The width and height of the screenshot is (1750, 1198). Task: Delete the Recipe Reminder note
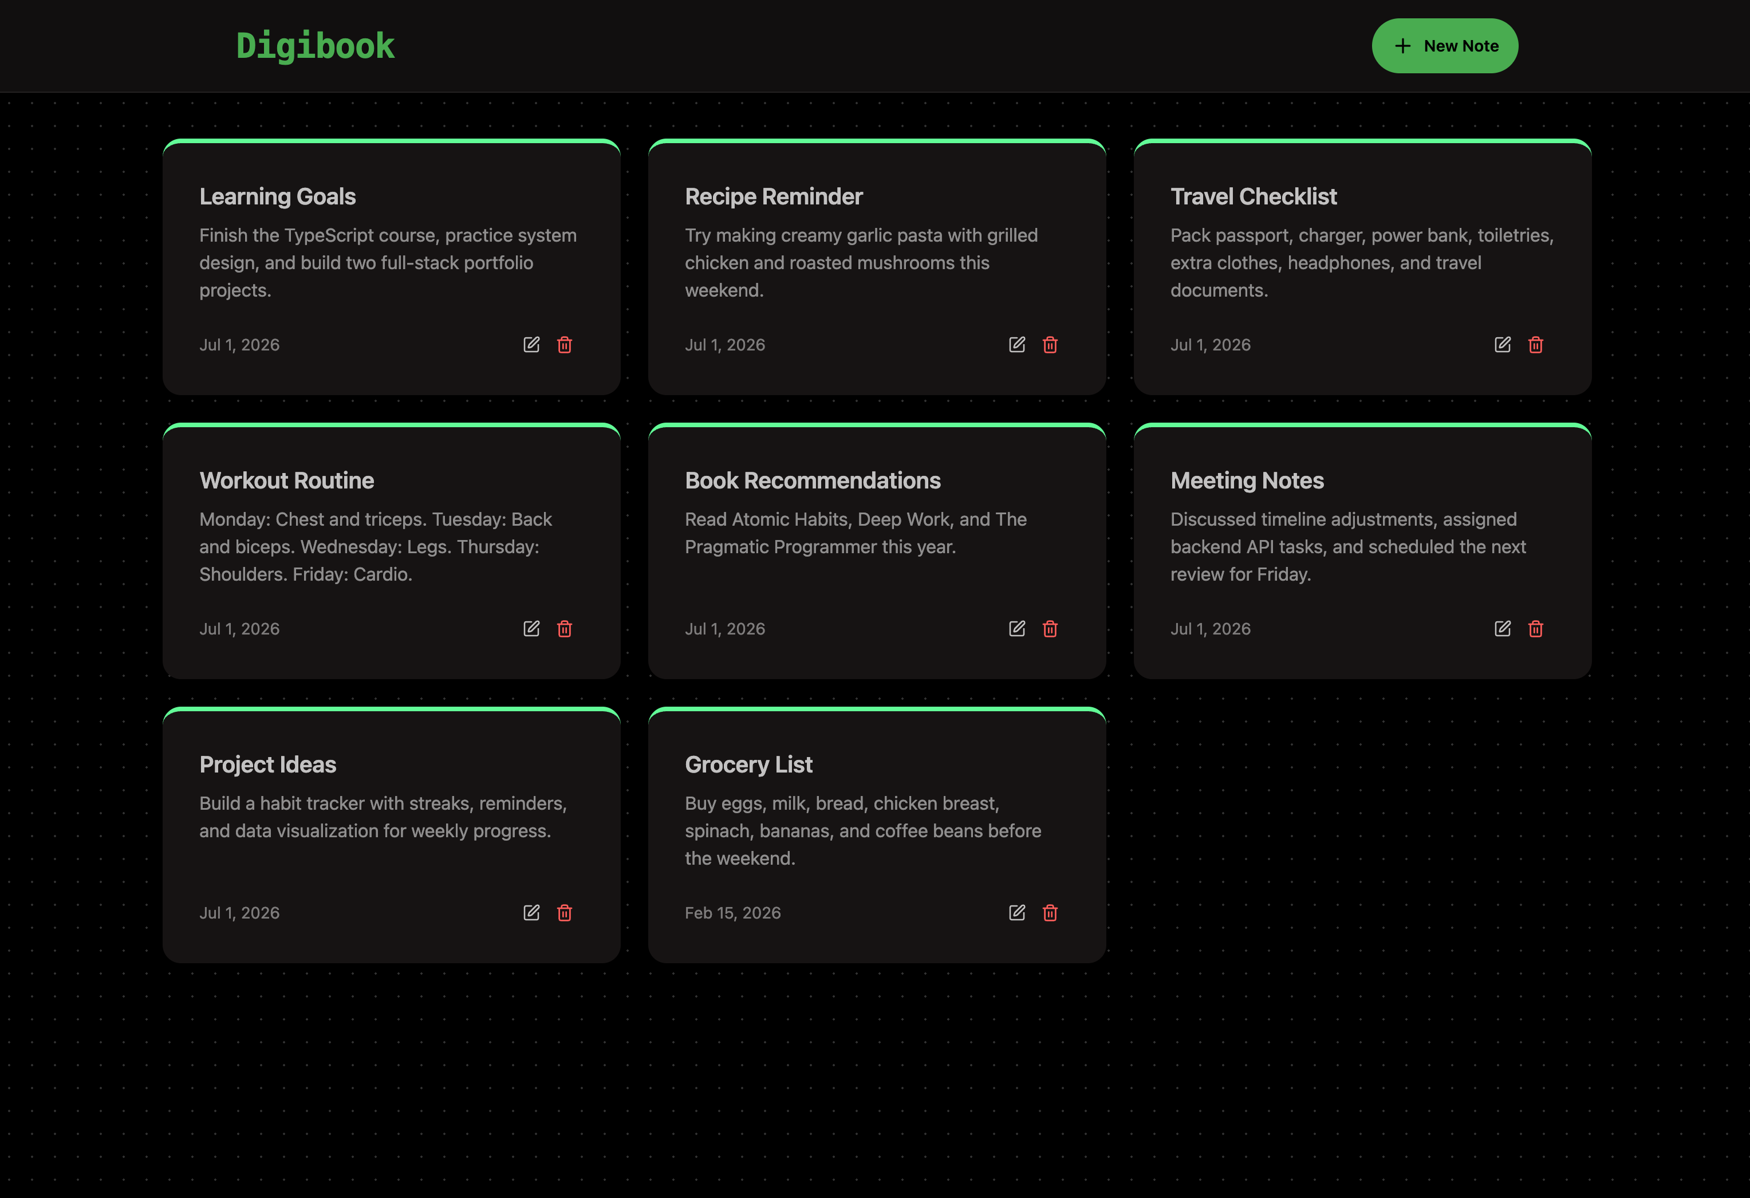[1050, 345]
